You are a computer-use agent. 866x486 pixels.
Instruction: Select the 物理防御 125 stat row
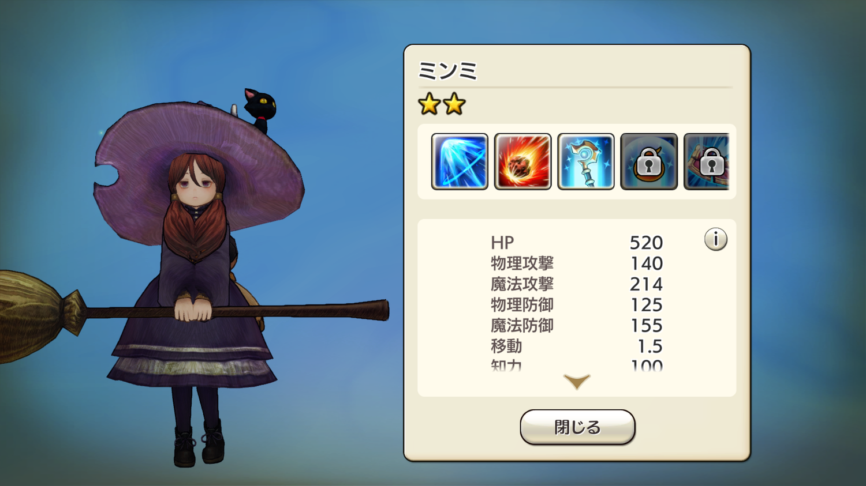[577, 305]
